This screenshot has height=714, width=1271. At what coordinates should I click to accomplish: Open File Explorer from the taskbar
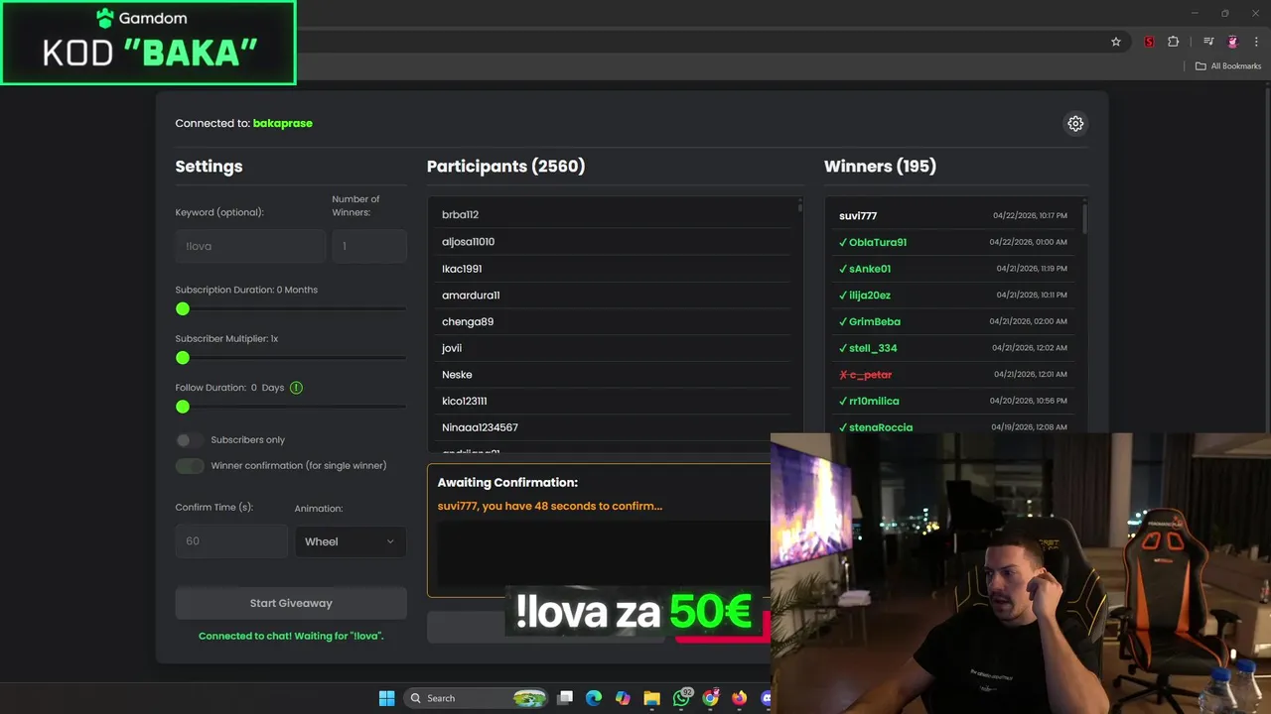pyautogui.click(x=651, y=698)
